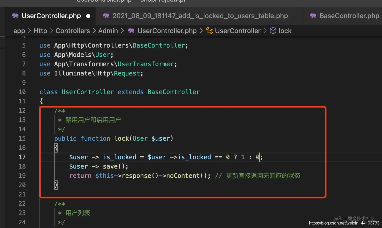This screenshot has width=382, height=228.
Task: Click line number 17 in gutter
Action: (22, 157)
